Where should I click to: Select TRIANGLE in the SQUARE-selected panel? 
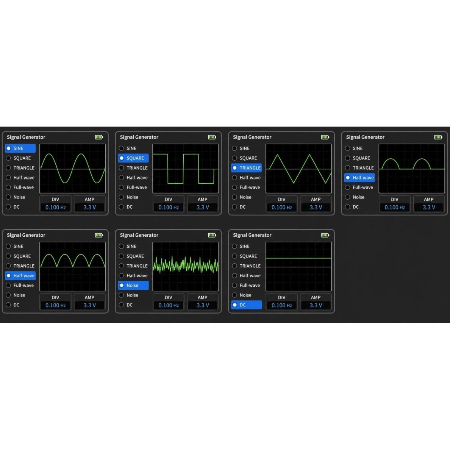pos(133,168)
